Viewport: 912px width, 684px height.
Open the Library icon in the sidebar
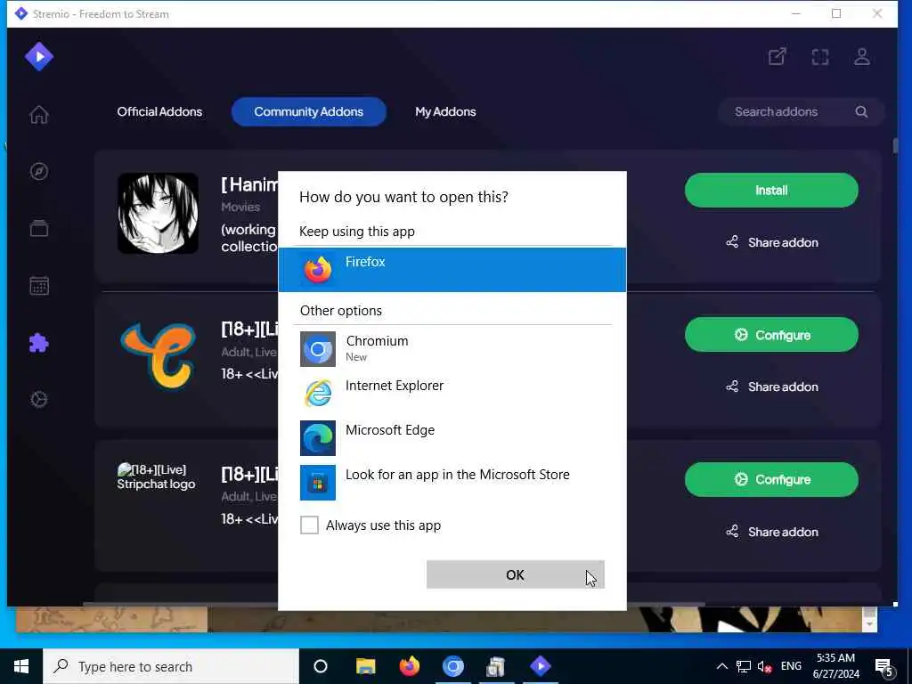(39, 228)
